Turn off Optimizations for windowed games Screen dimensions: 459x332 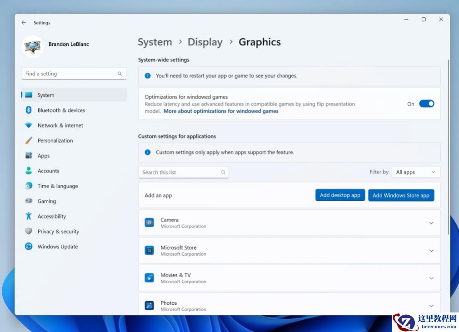427,104
